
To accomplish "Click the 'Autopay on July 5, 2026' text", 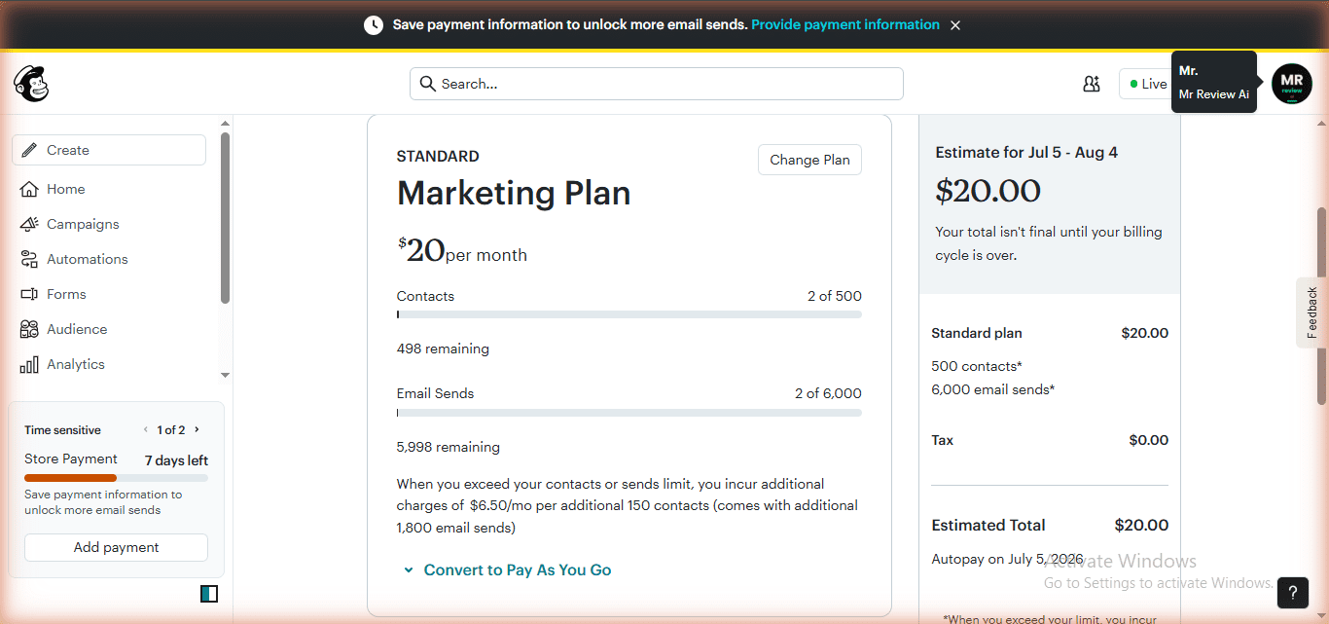I will (x=1008, y=560).
